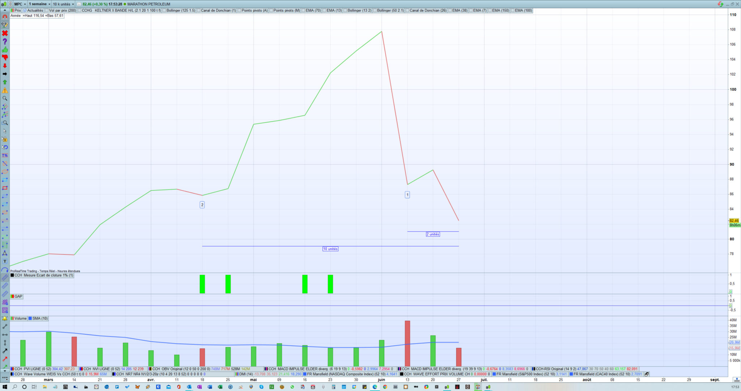Image resolution: width=741 pixels, height=391 pixels.
Task: Select the red thumbs-down icon
Action: [5, 58]
